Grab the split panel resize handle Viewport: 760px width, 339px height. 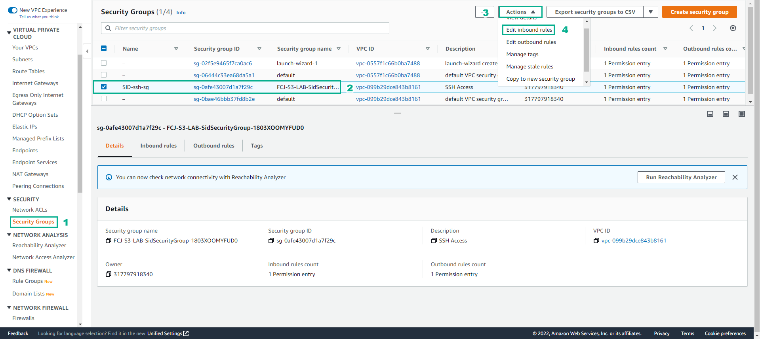tap(398, 113)
